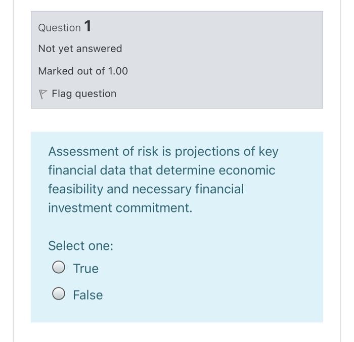Viewport: 354px width, 342px height.
Task: Click the line financial data that determine economic
Action: pos(162,170)
